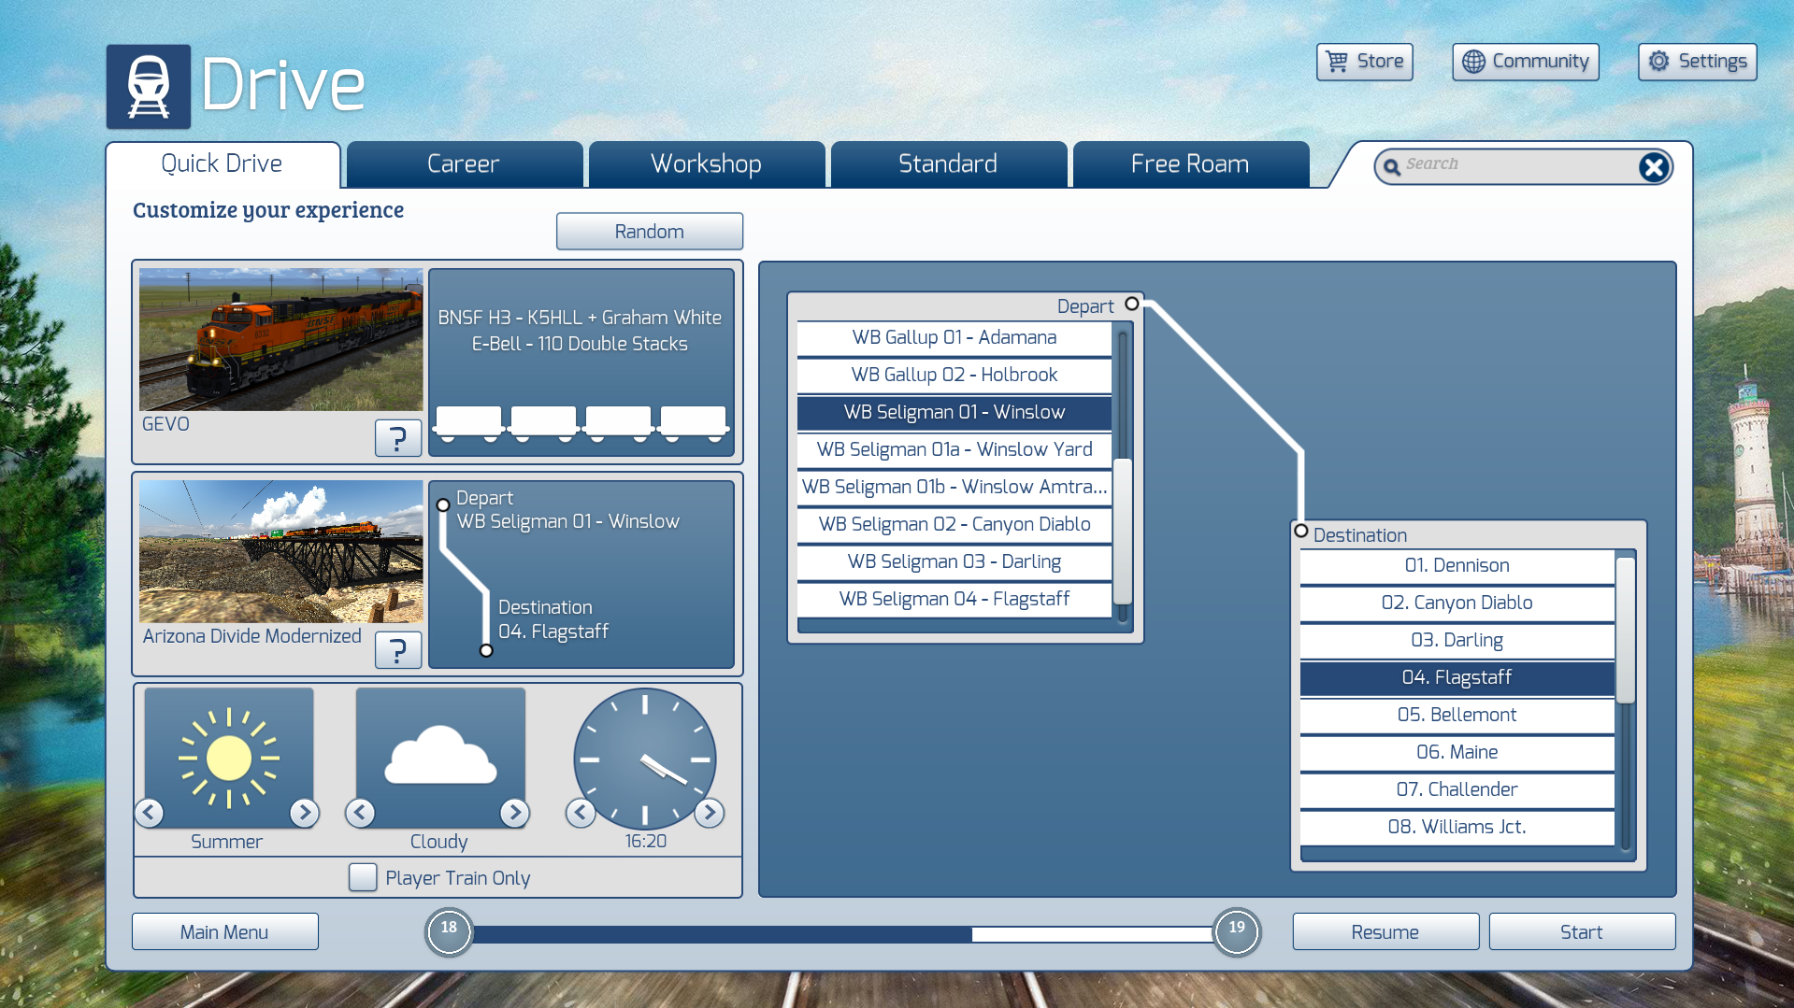Select next weather arrow
The height and width of the screenshot is (1008, 1794).
514,813
